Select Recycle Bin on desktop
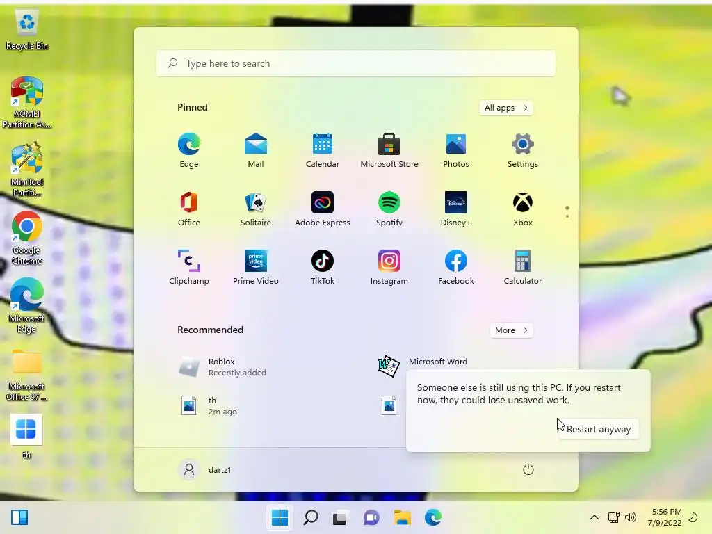 (27, 31)
